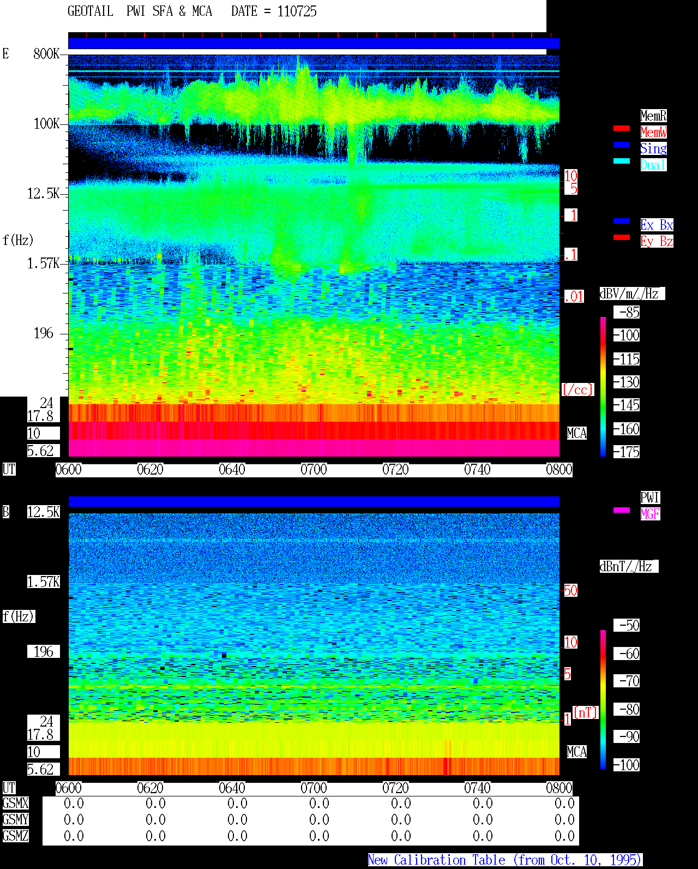Viewport: 698px width, 869px height.
Task: Click the blue status bar above B spectrogram
Action: [x=314, y=501]
